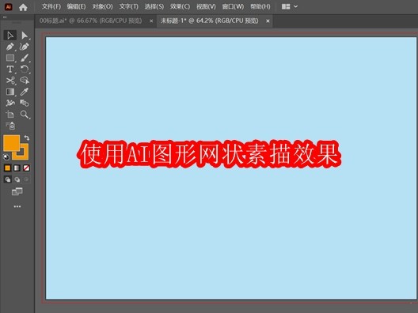This screenshot has height=313, width=418.
Task: Open the 效果(C) menu
Action: (x=180, y=6)
